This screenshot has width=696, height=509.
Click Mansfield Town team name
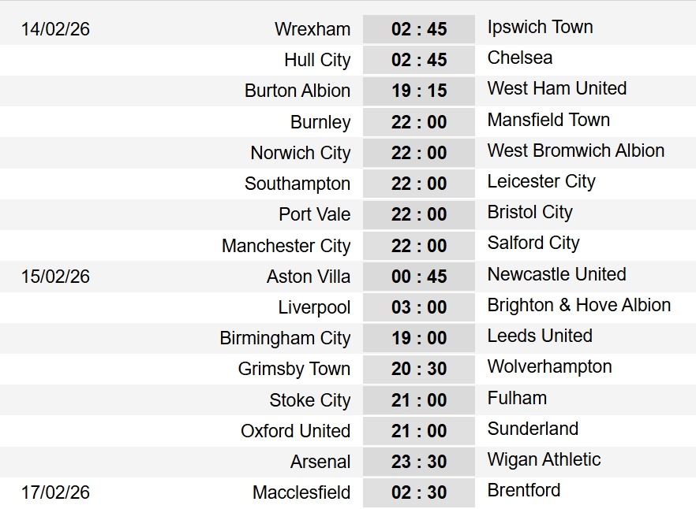click(548, 120)
